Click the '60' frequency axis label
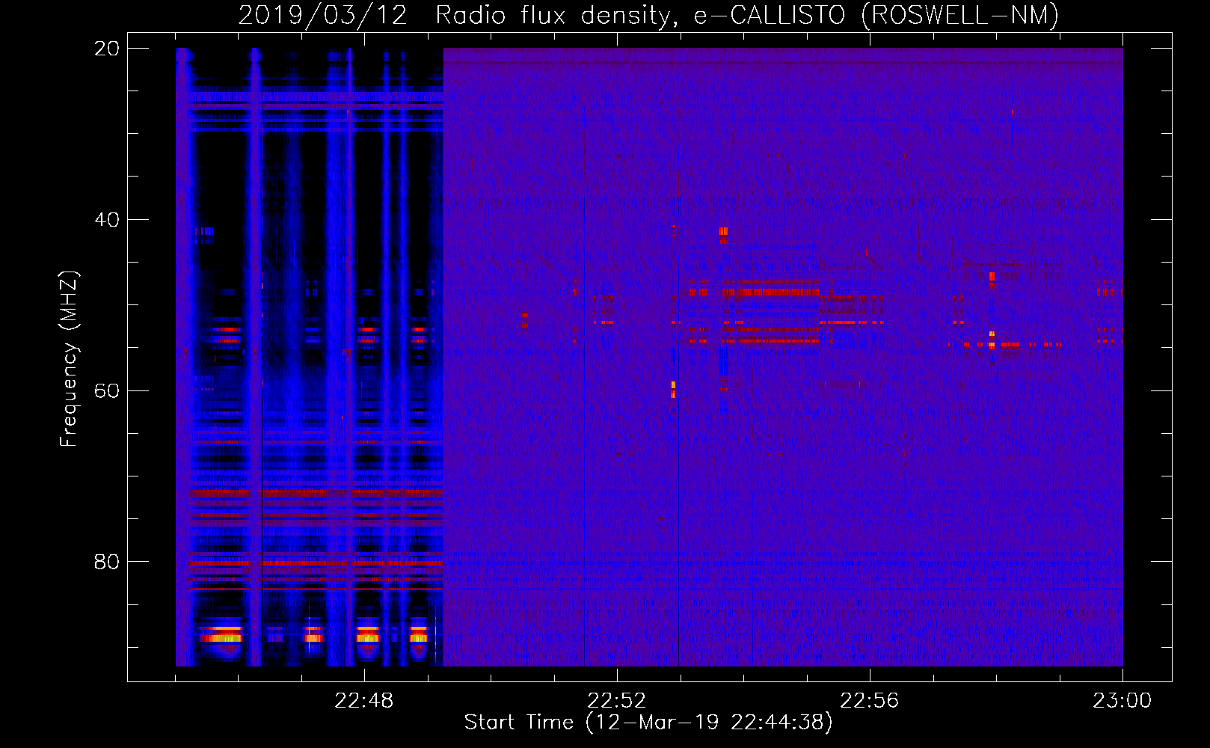 point(107,391)
